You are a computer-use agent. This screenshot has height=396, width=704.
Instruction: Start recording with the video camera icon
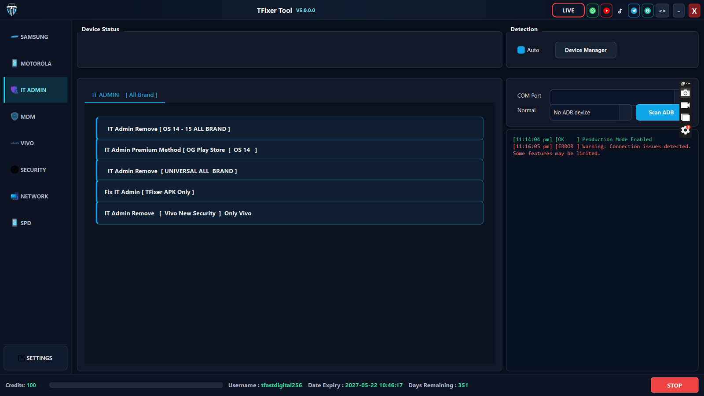[x=686, y=105]
